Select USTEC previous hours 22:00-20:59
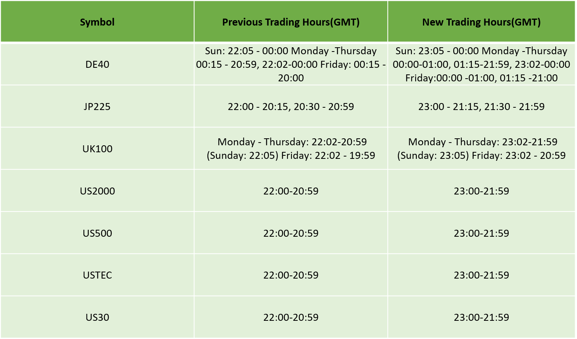Image resolution: width=577 pixels, height=339 pixels. click(x=291, y=275)
